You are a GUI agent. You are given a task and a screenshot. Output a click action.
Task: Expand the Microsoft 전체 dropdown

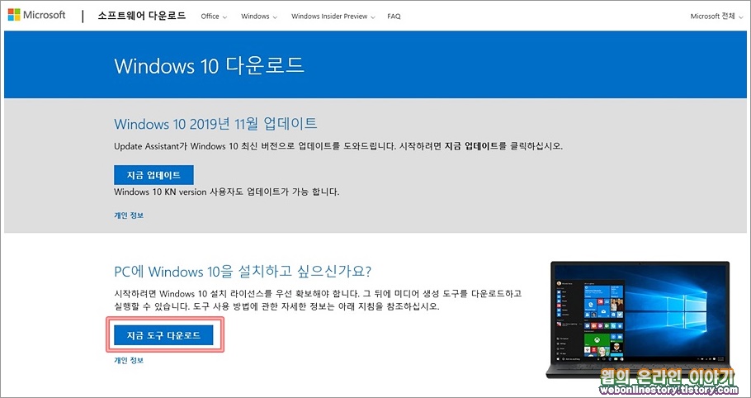click(716, 17)
